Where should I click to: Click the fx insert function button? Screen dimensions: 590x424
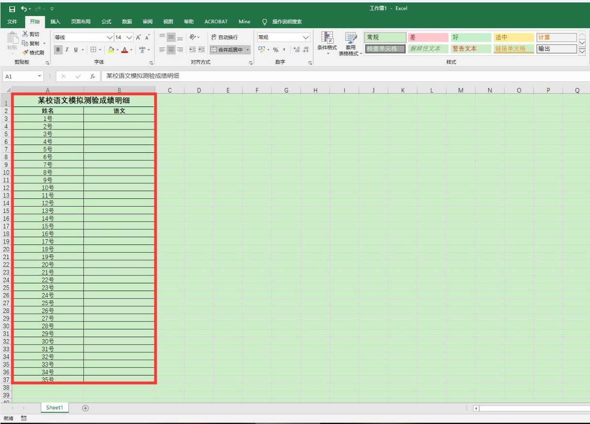(x=93, y=76)
